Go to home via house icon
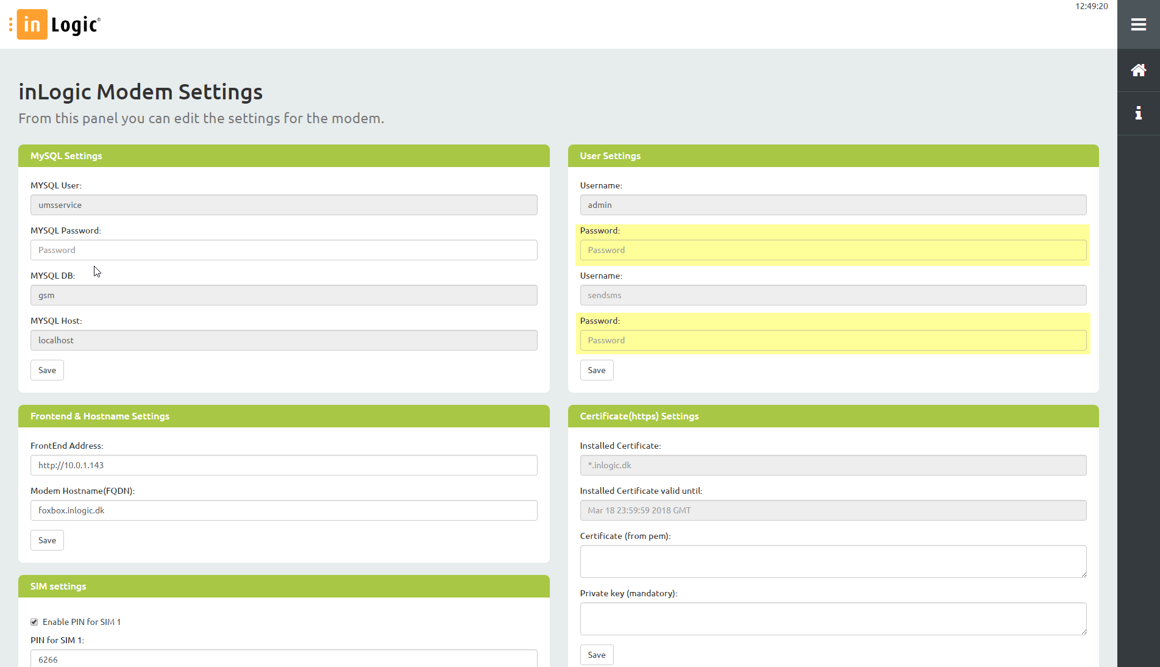The image size is (1160, 667). point(1138,70)
